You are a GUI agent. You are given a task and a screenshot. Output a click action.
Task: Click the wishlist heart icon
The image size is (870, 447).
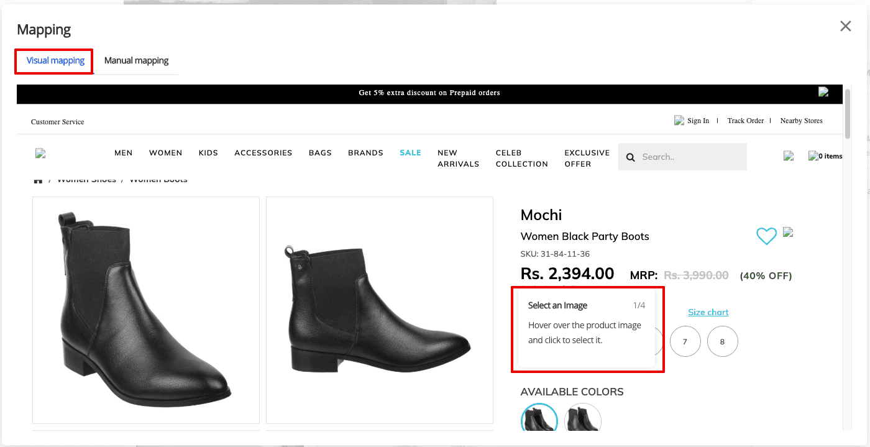pos(766,236)
